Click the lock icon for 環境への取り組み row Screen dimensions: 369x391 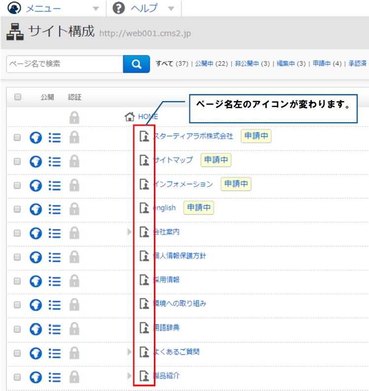(74, 305)
